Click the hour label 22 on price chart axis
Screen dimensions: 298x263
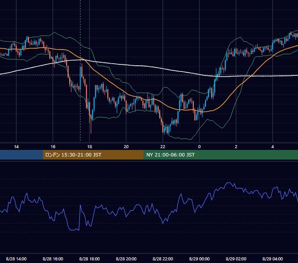tap(163, 146)
